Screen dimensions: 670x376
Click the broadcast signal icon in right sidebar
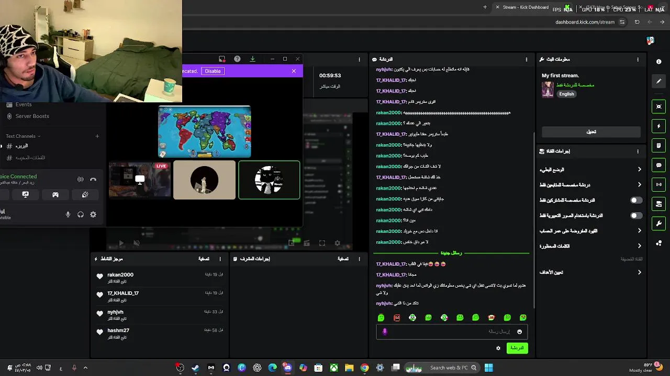click(x=658, y=184)
